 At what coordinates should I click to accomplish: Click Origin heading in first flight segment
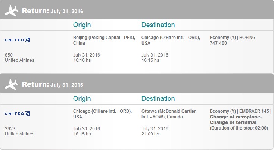[82, 25]
